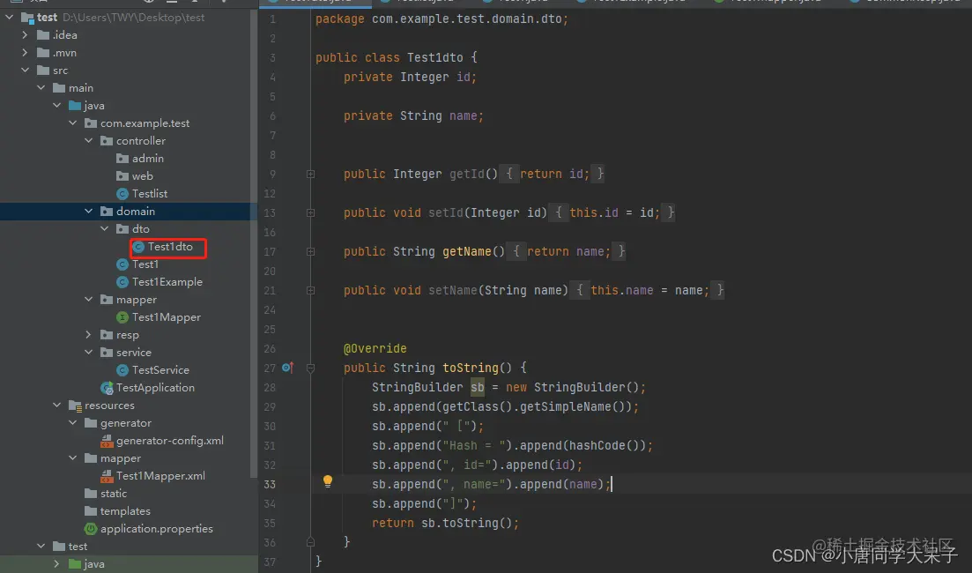Click the @Override annotation
The width and height of the screenshot is (972, 573).
point(375,348)
